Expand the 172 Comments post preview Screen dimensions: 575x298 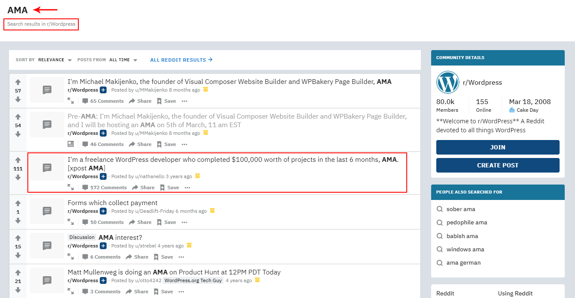tap(71, 188)
